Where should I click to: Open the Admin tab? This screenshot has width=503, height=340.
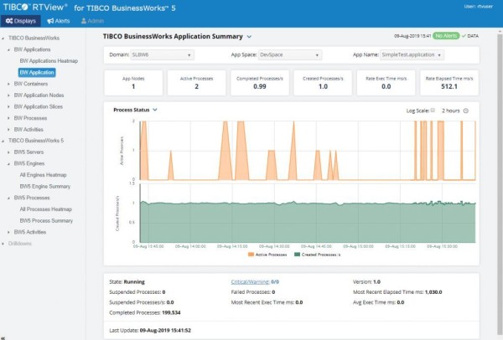[92, 21]
